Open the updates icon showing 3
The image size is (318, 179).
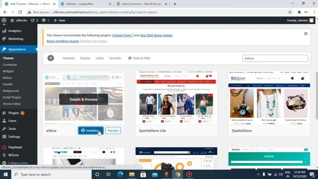34,20
